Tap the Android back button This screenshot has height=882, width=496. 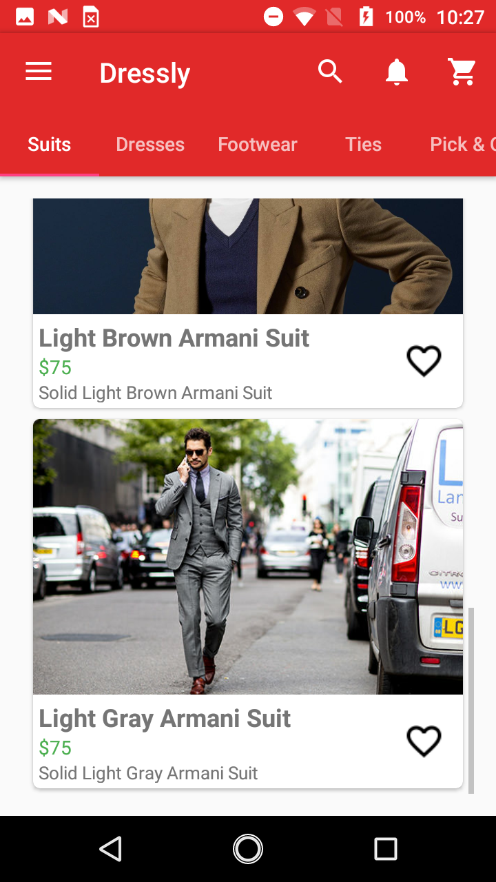[x=110, y=849]
